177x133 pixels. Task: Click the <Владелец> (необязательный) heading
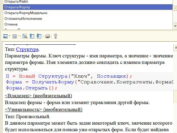tap(38, 96)
